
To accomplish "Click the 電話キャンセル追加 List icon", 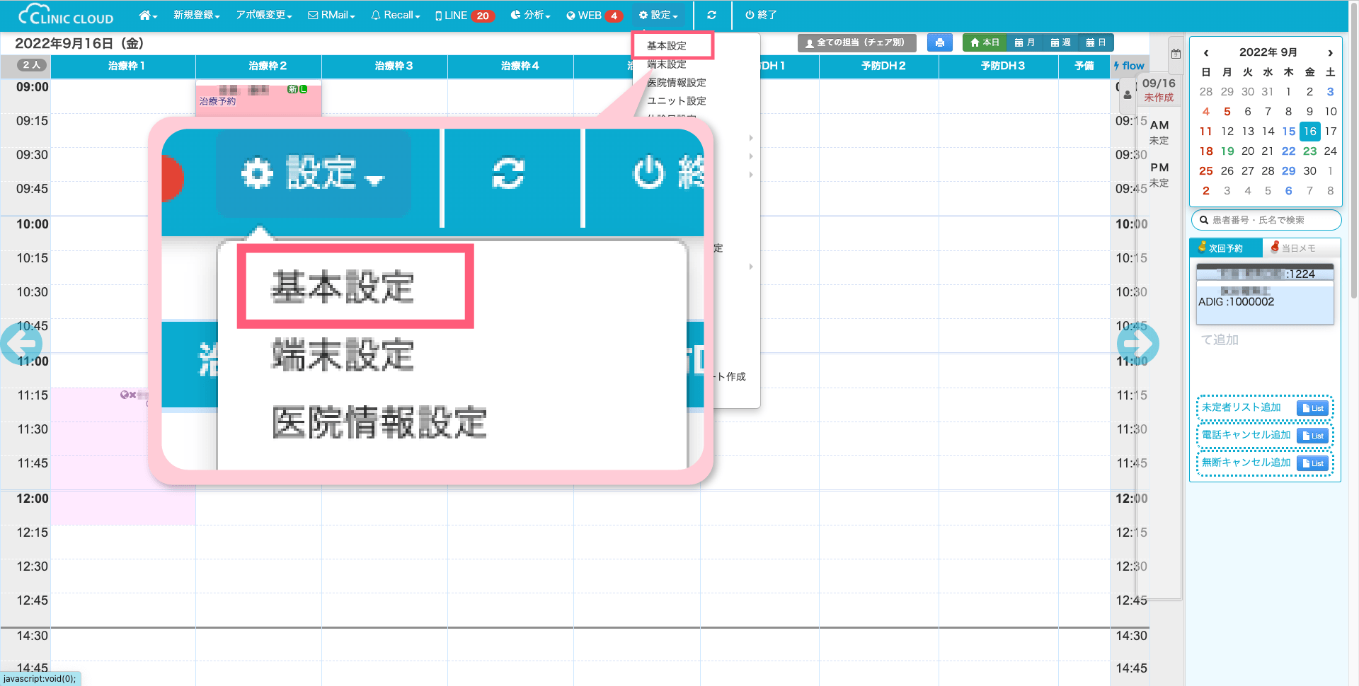I will (1313, 436).
